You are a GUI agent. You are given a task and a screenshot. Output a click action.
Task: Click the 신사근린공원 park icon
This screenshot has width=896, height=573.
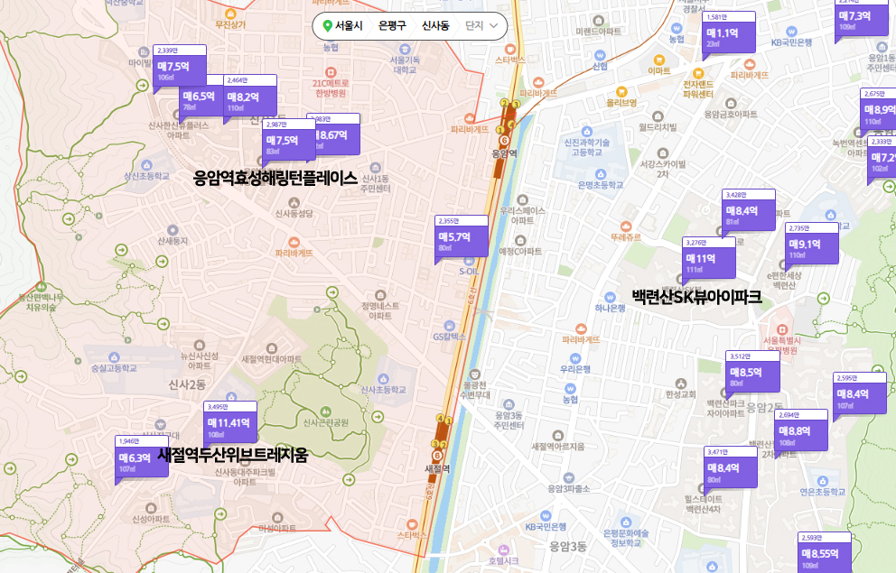click(325, 411)
